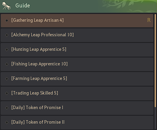Expand the Hunting Leap Apprentice 5 quest
Screen dimensions: 157x130
[x=77, y=50]
